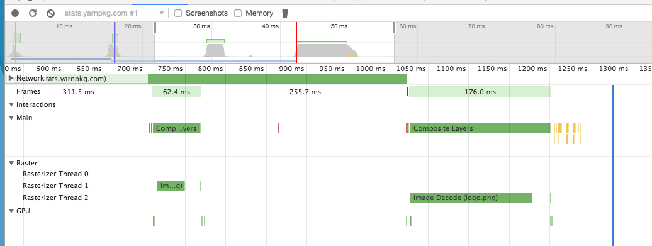Delete profile using the trash can icon
Screen dimensions: 652x246
click(285, 13)
